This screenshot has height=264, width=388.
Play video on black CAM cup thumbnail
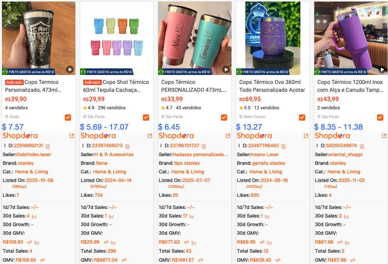point(70,70)
